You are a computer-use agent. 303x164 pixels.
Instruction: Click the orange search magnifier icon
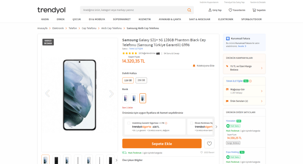click(x=189, y=10)
